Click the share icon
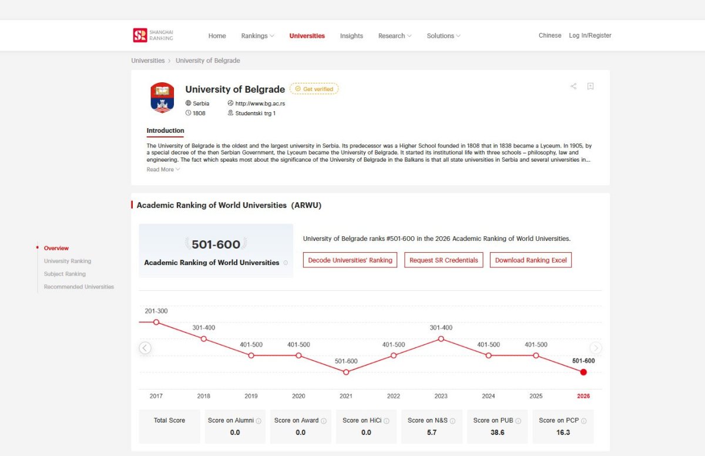 pos(573,86)
